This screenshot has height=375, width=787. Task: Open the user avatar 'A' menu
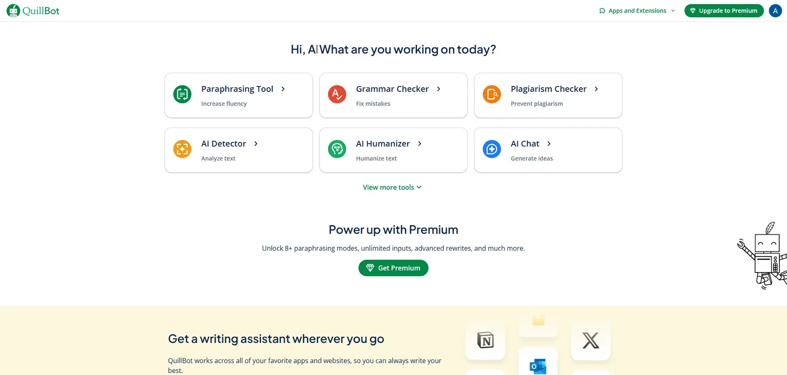pos(775,11)
